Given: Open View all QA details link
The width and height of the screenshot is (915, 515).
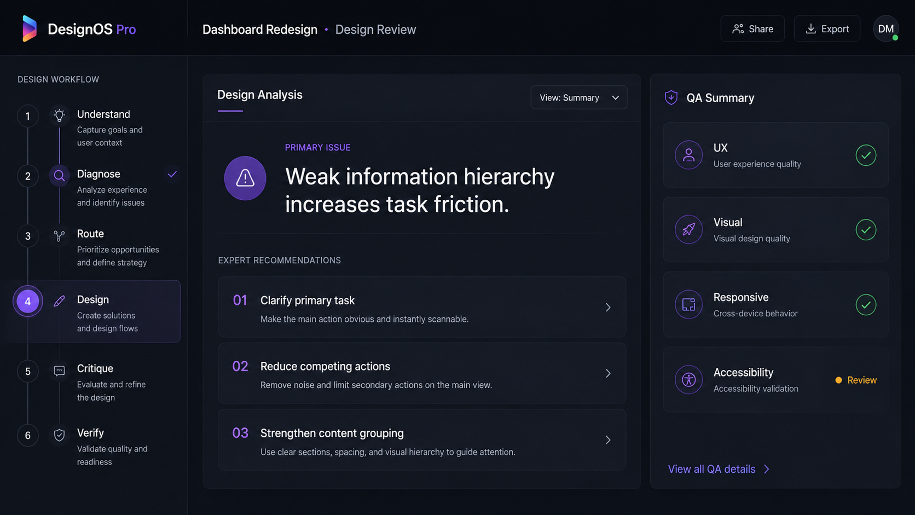Looking at the screenshot, I should pyautogui.click(x=711, y=469).
